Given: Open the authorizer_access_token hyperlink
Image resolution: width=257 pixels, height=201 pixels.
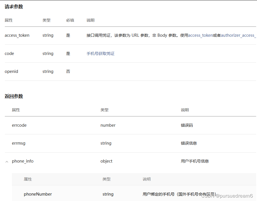Looking at the screenshot, I should [240, 35].
